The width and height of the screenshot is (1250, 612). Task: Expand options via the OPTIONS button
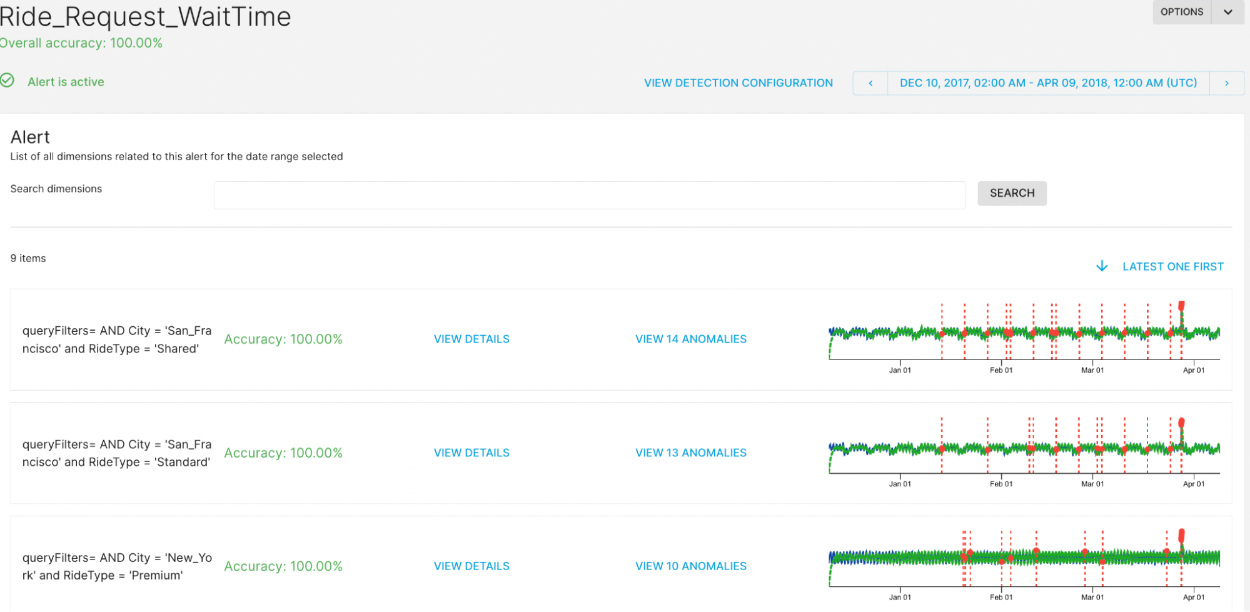(x=1181, y=12)
